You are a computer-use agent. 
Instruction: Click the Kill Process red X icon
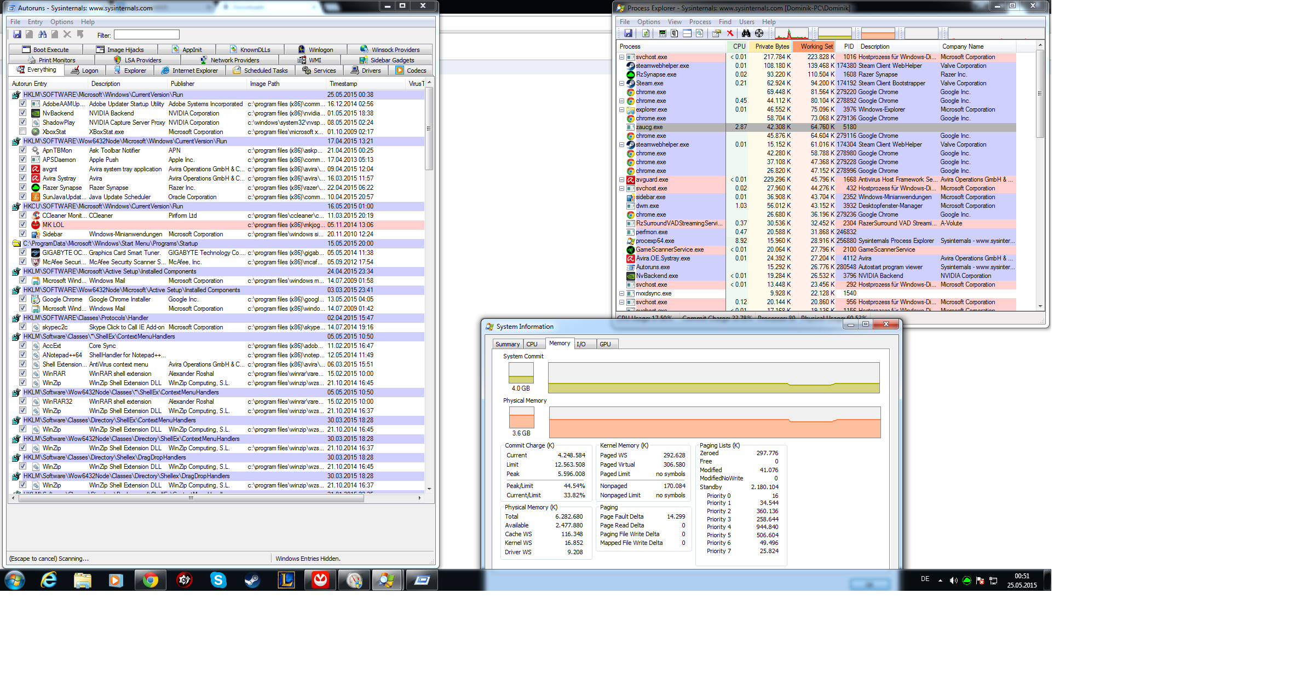pos(730,33)
